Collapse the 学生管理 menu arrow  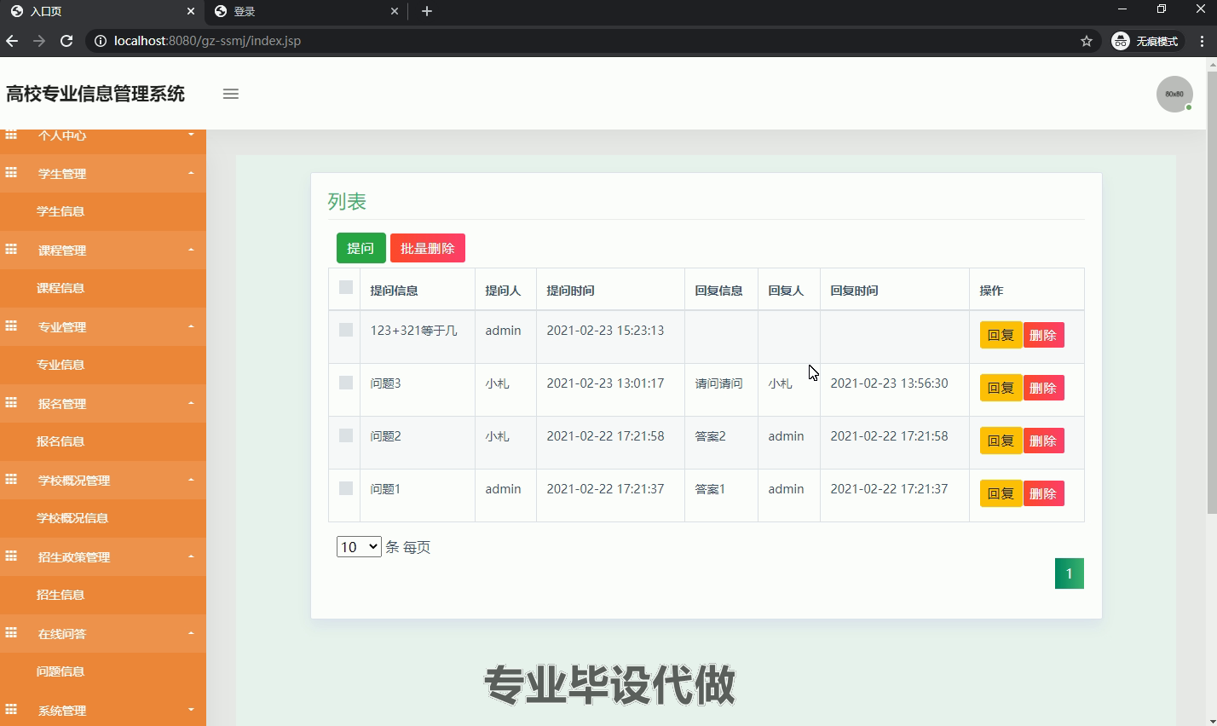pyautogui.click(x=191, y=173)
